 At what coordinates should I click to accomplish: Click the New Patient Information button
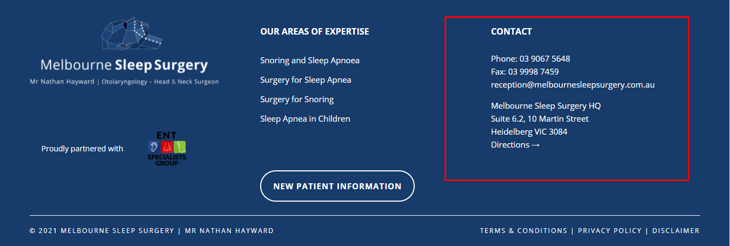pos(337,186)
